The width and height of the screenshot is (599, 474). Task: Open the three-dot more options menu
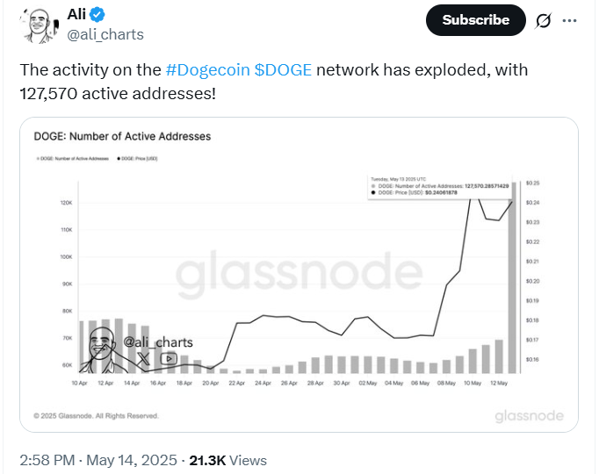pos(569,20)
